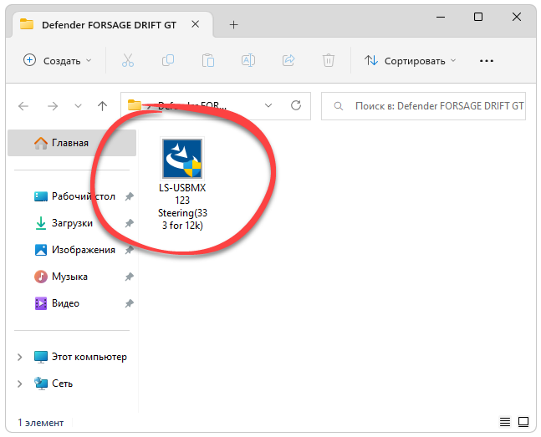Click the Copy icon in toolbar
541x437 pixels.
[x=168, y=61]
